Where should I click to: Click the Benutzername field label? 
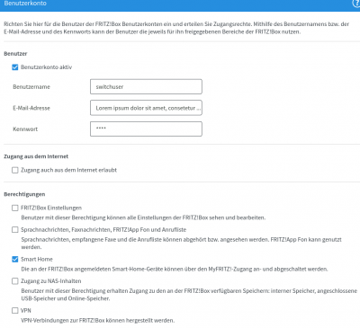(x=31, y=87)
